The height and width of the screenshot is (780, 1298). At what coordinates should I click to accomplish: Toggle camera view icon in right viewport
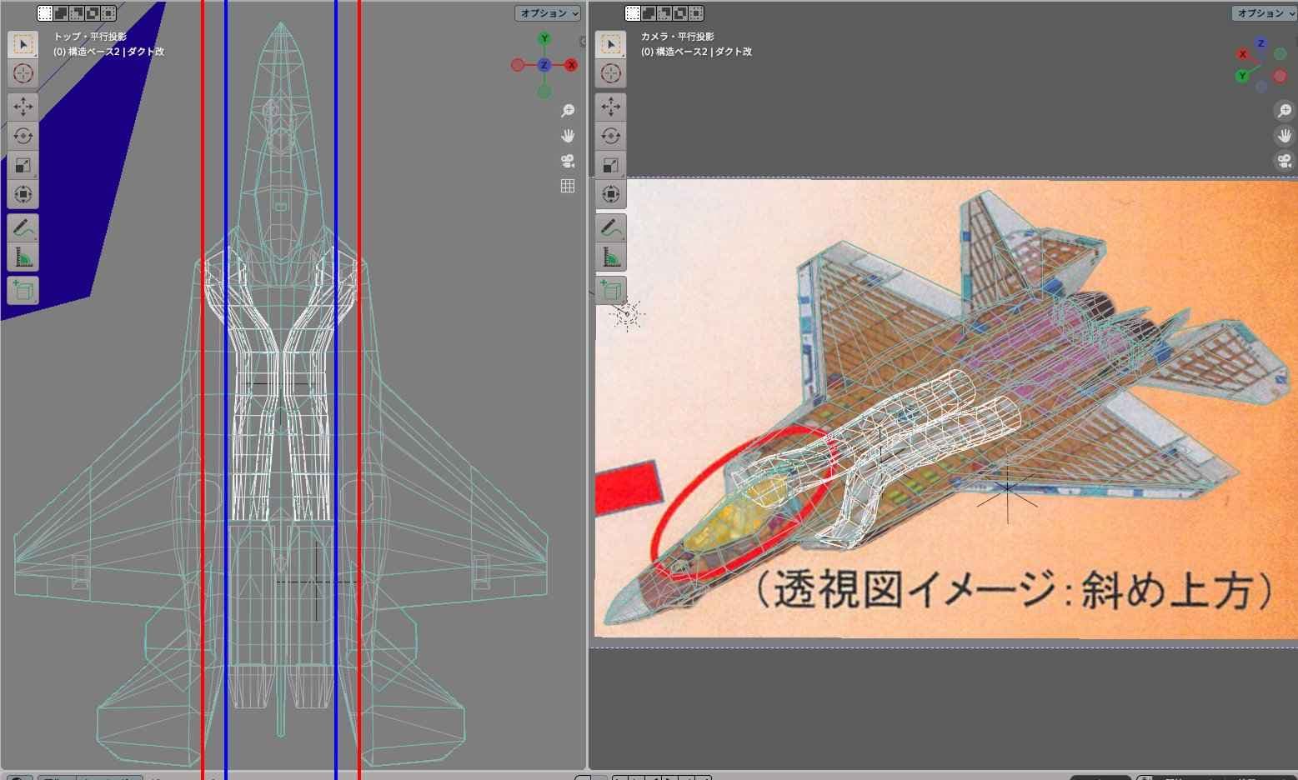[1284, 161]
